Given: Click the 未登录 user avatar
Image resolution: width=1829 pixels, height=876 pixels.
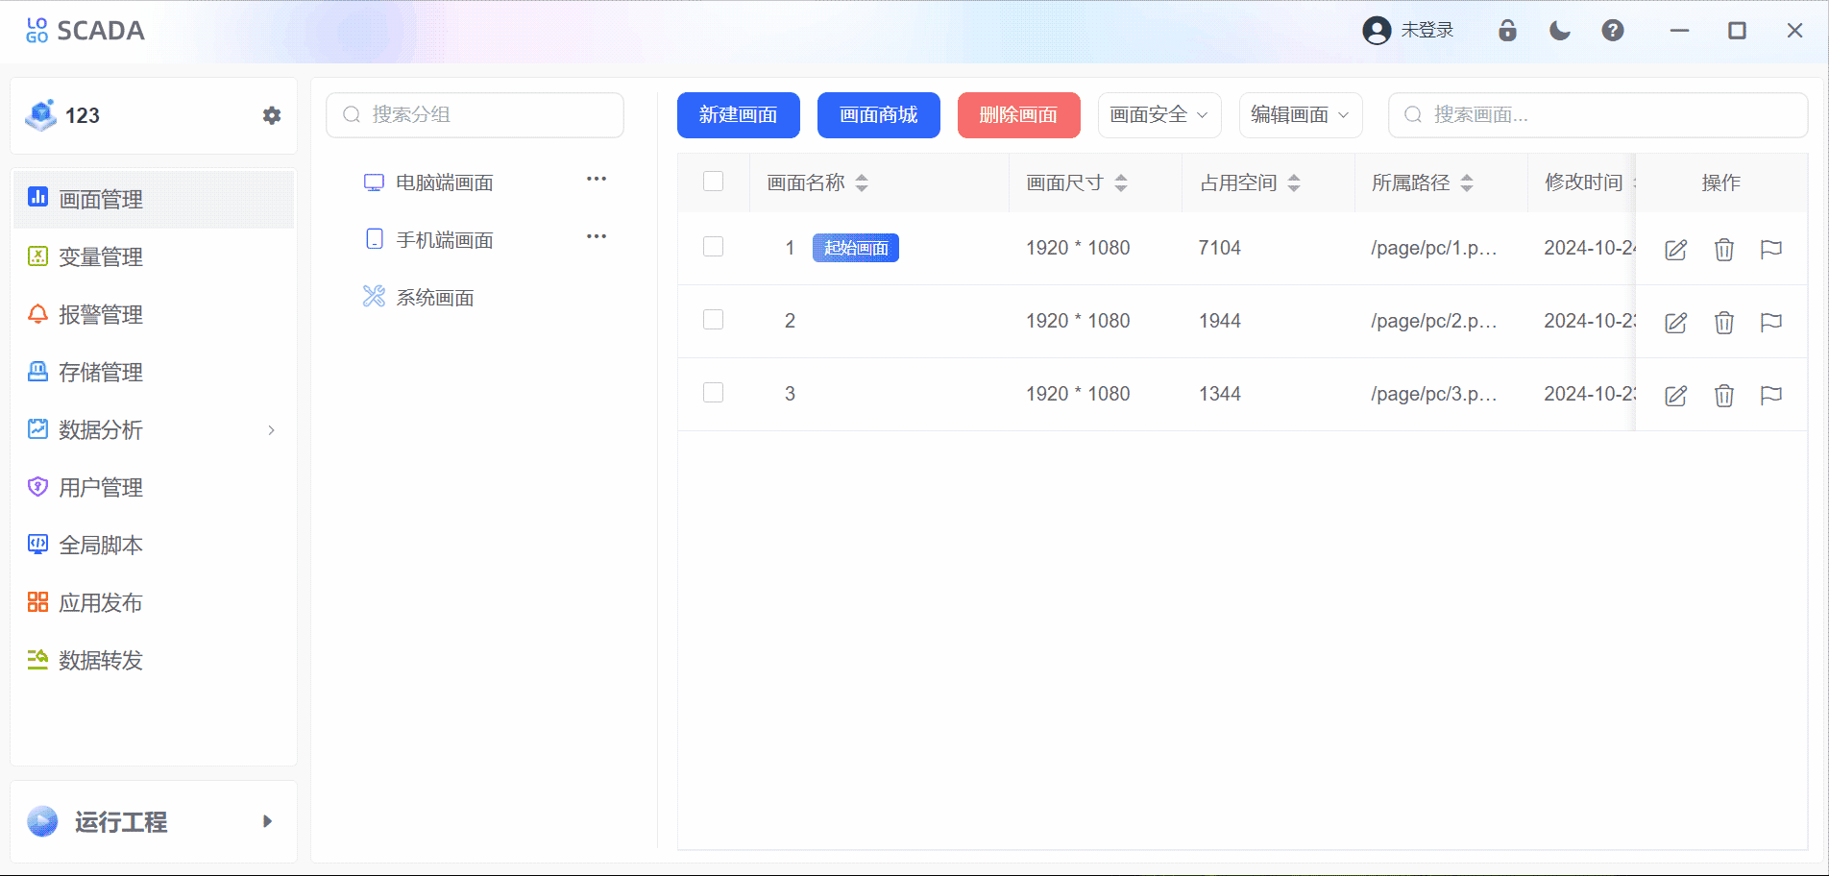Looking at the screenshot, I should point(1377,31).
